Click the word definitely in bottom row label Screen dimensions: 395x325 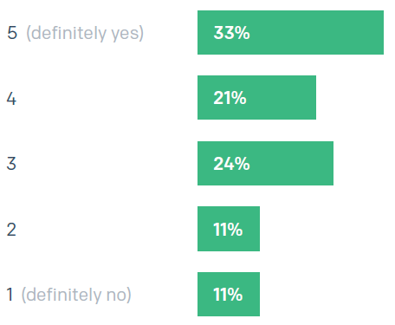[64, 295]
